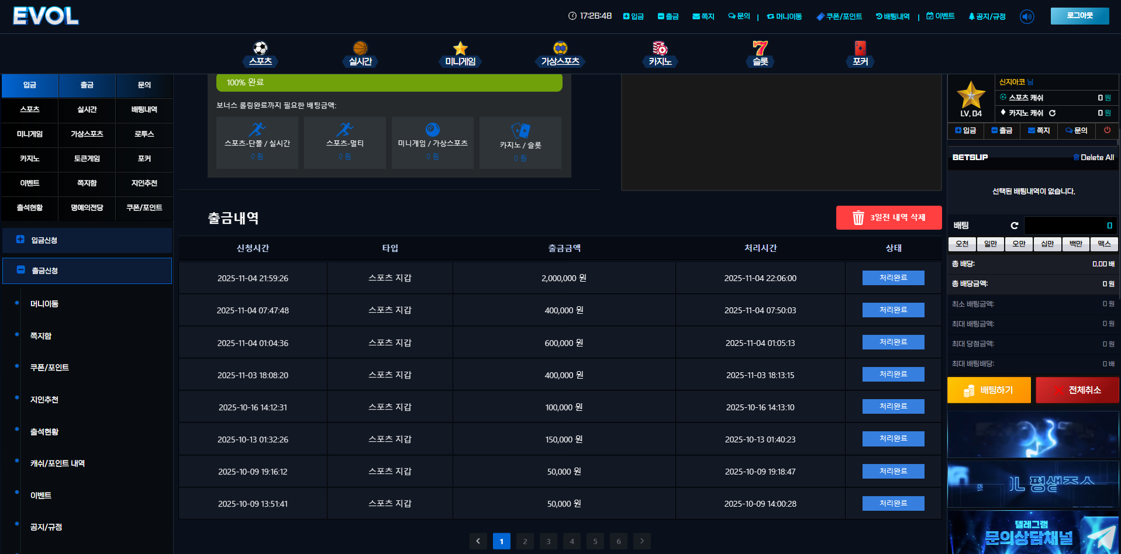The height and width of the screenshot is (554, 1121).
Task: Click the betting amount input field
Action: click(x=1070, y=226)
